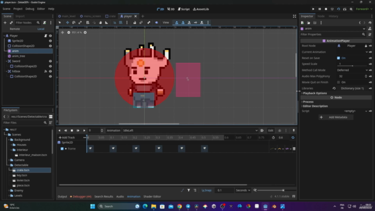The width and height of the screenshot is (375, 211).
Task: Click Add Track button
Action: (x=67, y=138)
